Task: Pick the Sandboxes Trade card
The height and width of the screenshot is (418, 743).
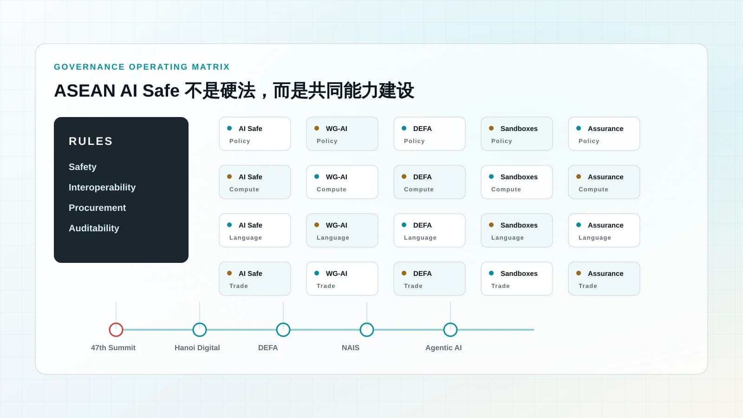Action: click(517, 279)
